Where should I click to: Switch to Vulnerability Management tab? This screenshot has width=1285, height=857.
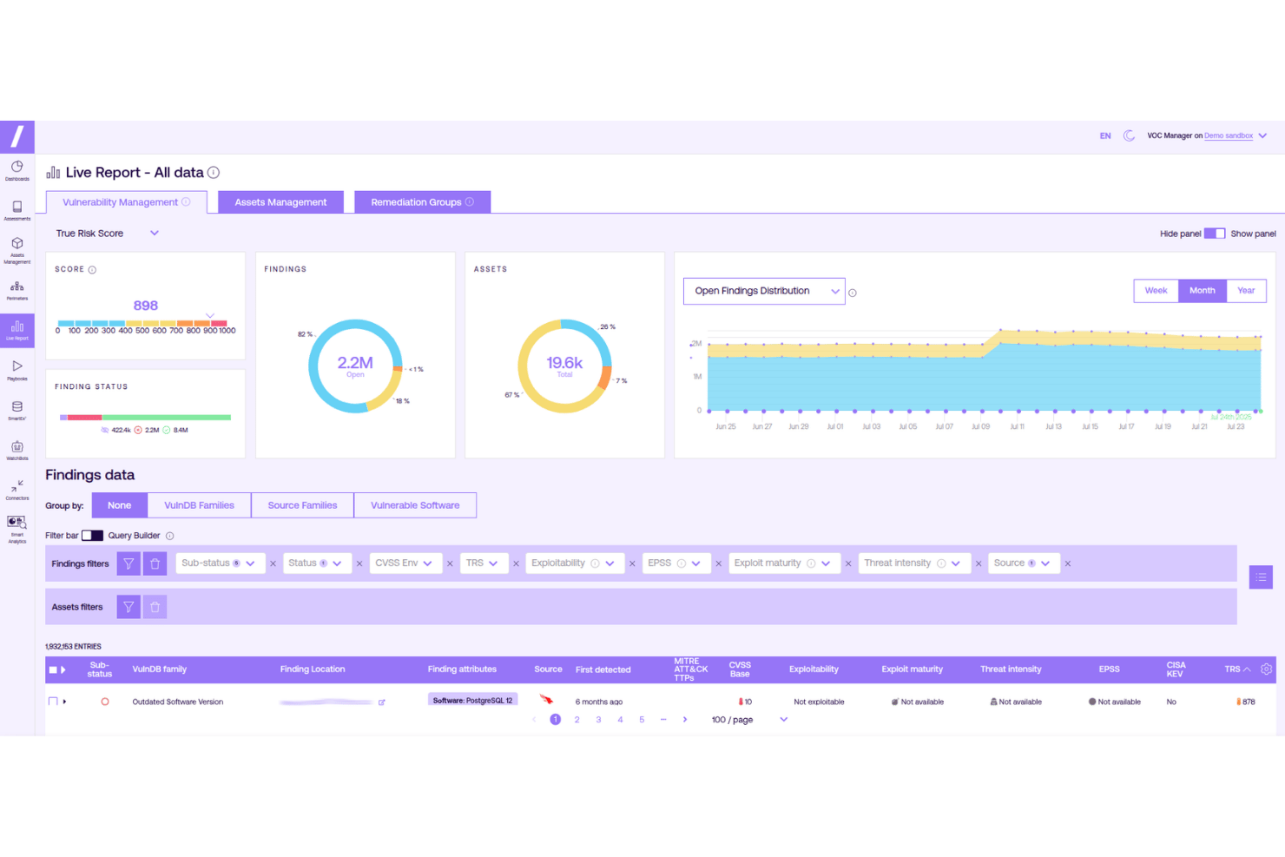point(126,202)
